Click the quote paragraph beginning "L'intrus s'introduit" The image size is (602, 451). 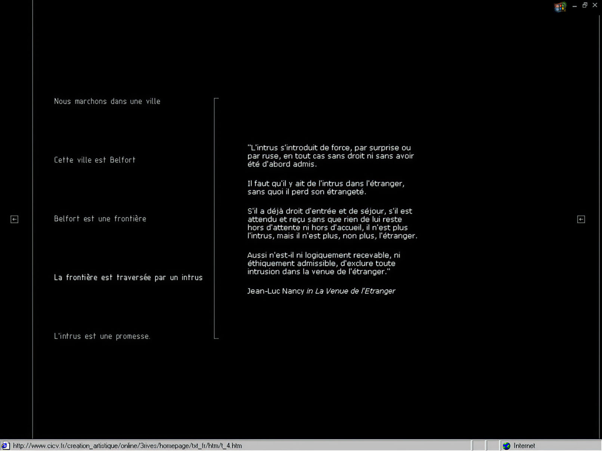(330, 156)
